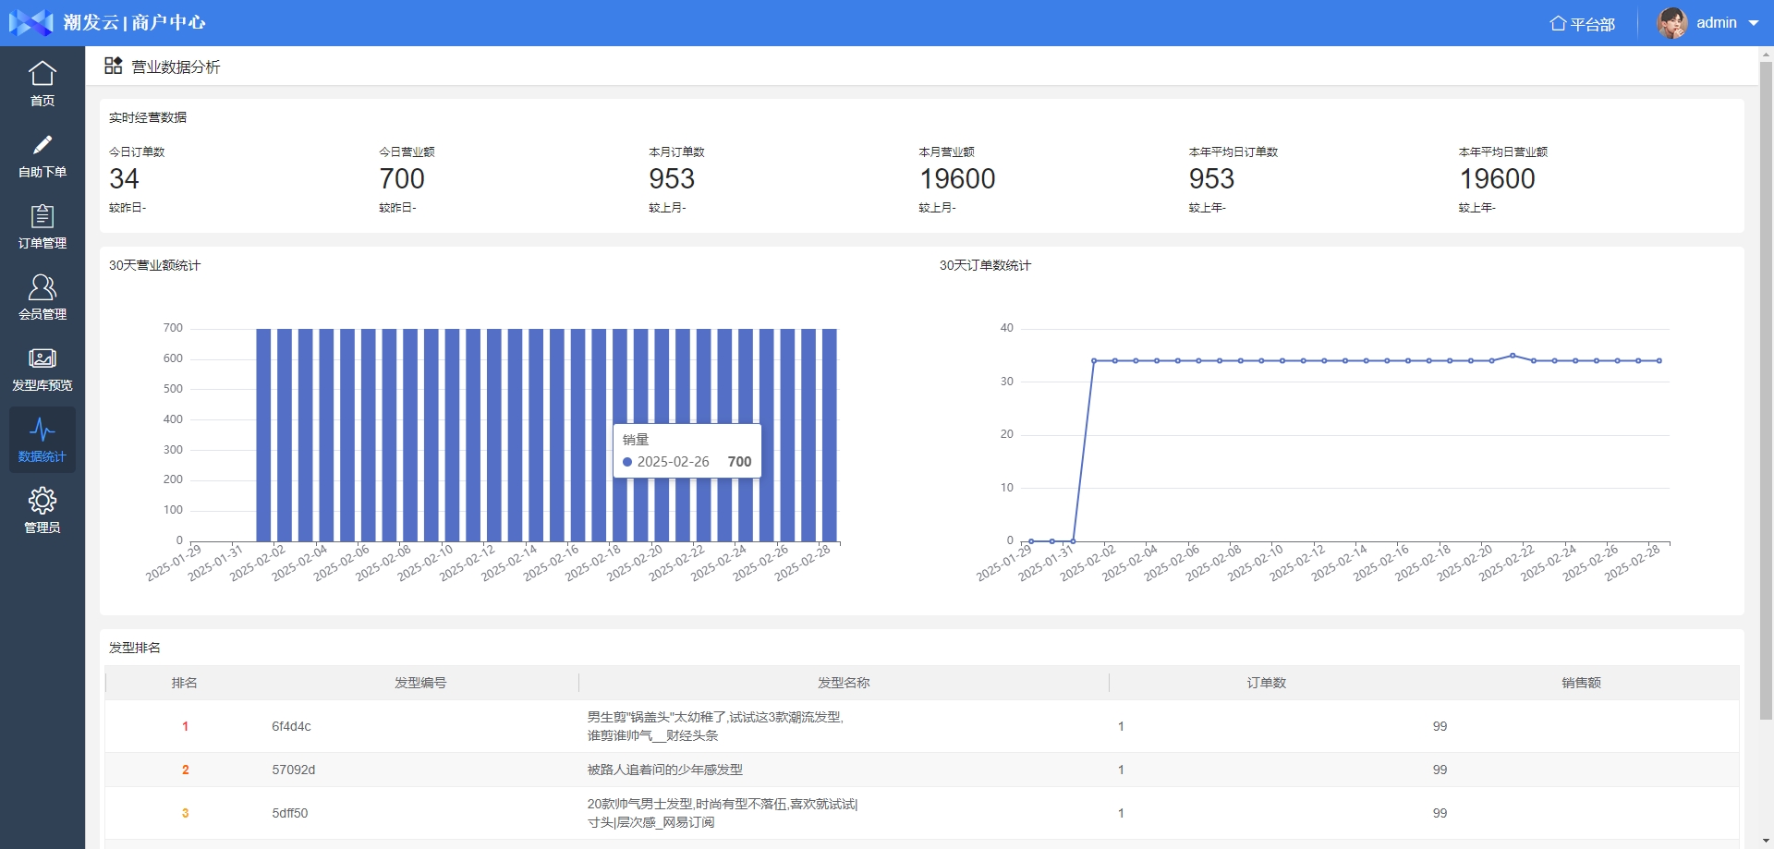Viewport: 1774px width, 849px height.
Task: Select 数据统计 pulse chart icon
Action: click(x=43, y=430)
